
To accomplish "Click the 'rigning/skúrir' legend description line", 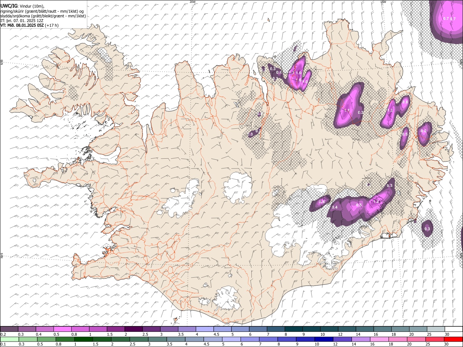I will pyautogui.click(x=42, y=11).
